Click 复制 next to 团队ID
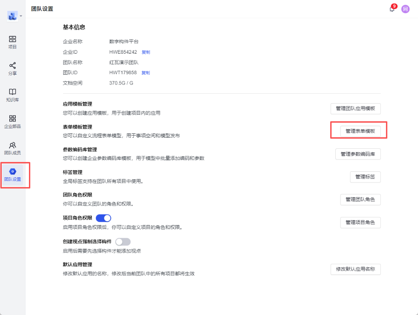This screenshot has height=315, width=418. tap(146, 73)
